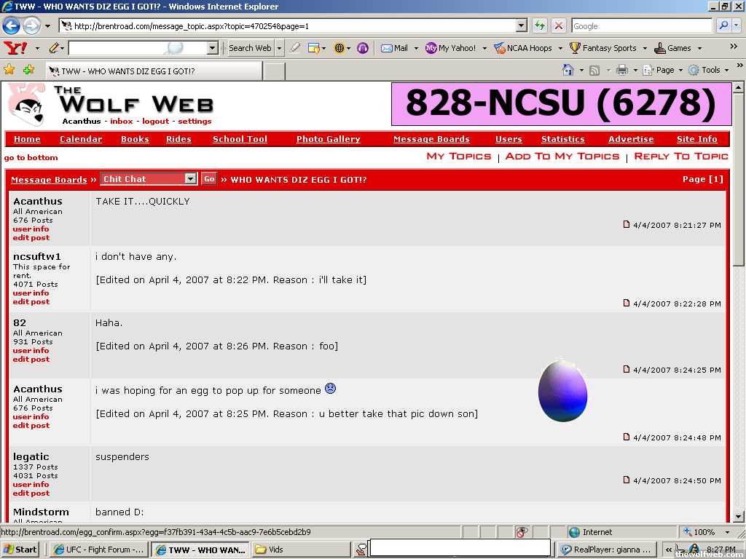Open the Message Boards nav item
The height and width of the screenshot is (559, 746).
click(431, 139)
